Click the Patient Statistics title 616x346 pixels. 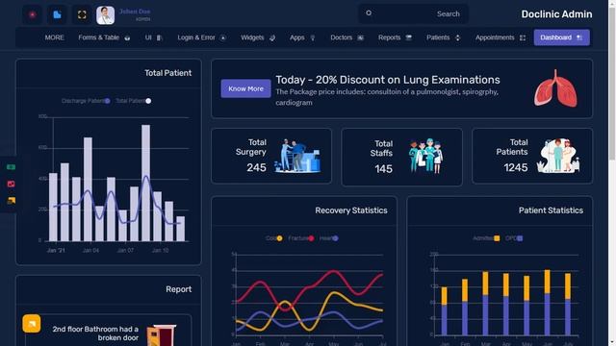551,210
